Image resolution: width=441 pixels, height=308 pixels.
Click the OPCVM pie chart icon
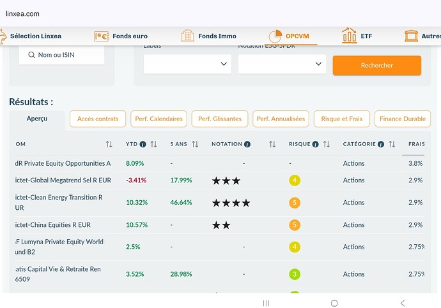[x=275, y=36]
